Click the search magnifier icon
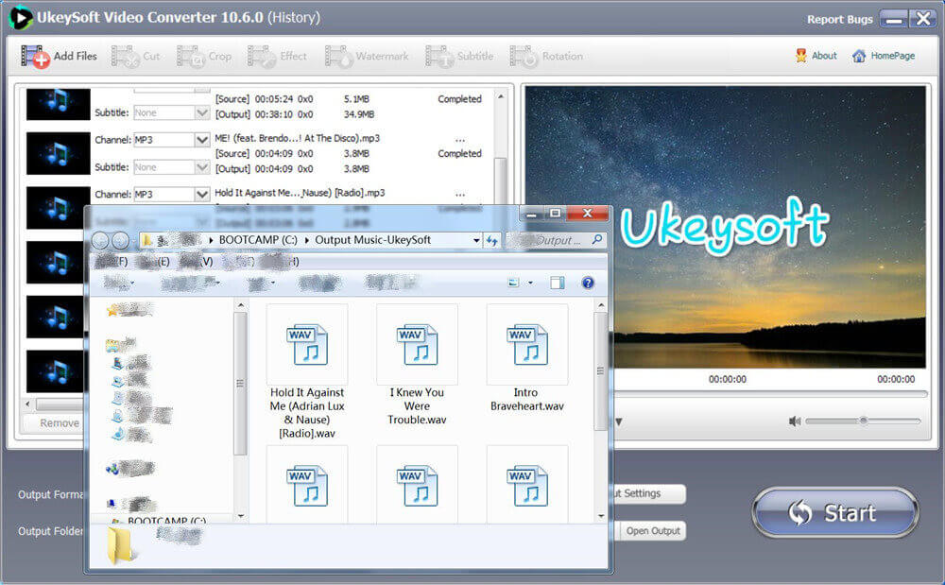Viewport: 945px width, 585px height. (x=596, y=240)
